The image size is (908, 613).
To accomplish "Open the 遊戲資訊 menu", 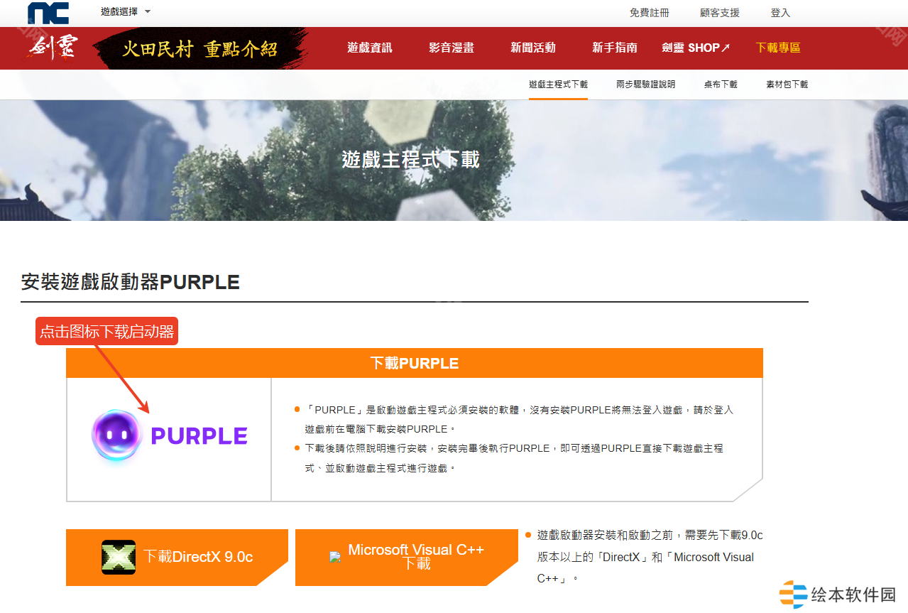I will (369, 48).
